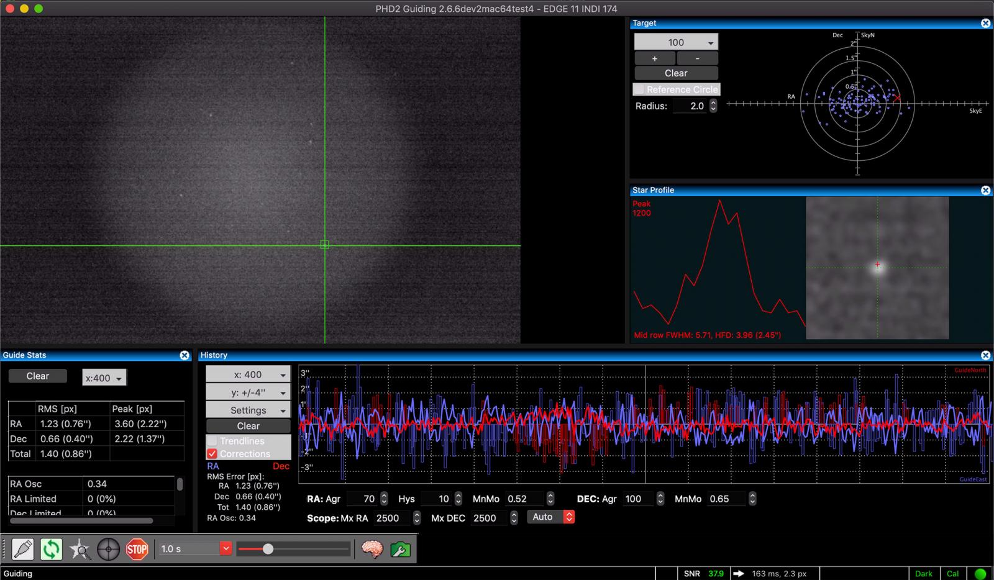Click the macOS green maximize button
Viewport: 994px width, 580px height.
click(39, 9)
